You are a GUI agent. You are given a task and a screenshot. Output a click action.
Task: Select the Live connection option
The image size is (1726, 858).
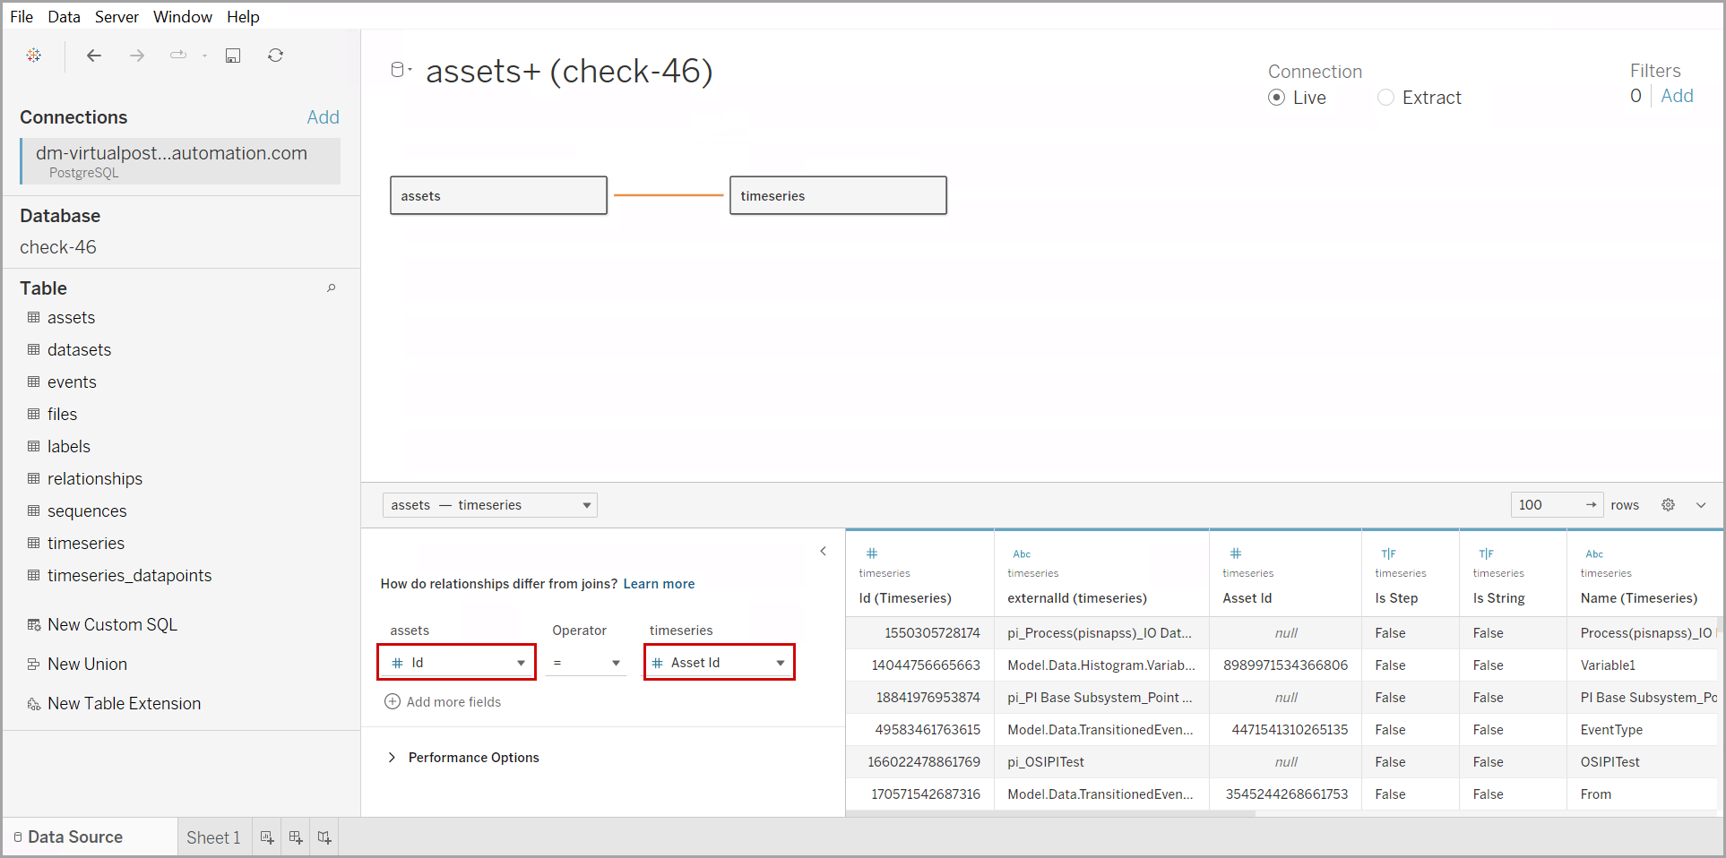(x=1277, y=98)
